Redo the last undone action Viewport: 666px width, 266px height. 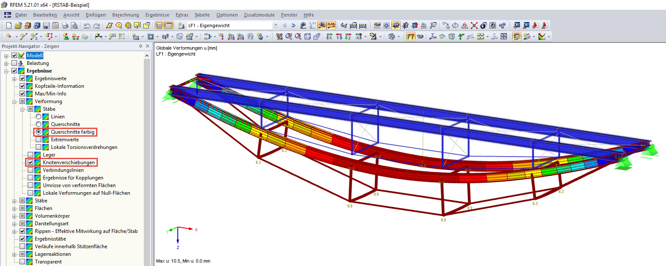click(96, 25)
